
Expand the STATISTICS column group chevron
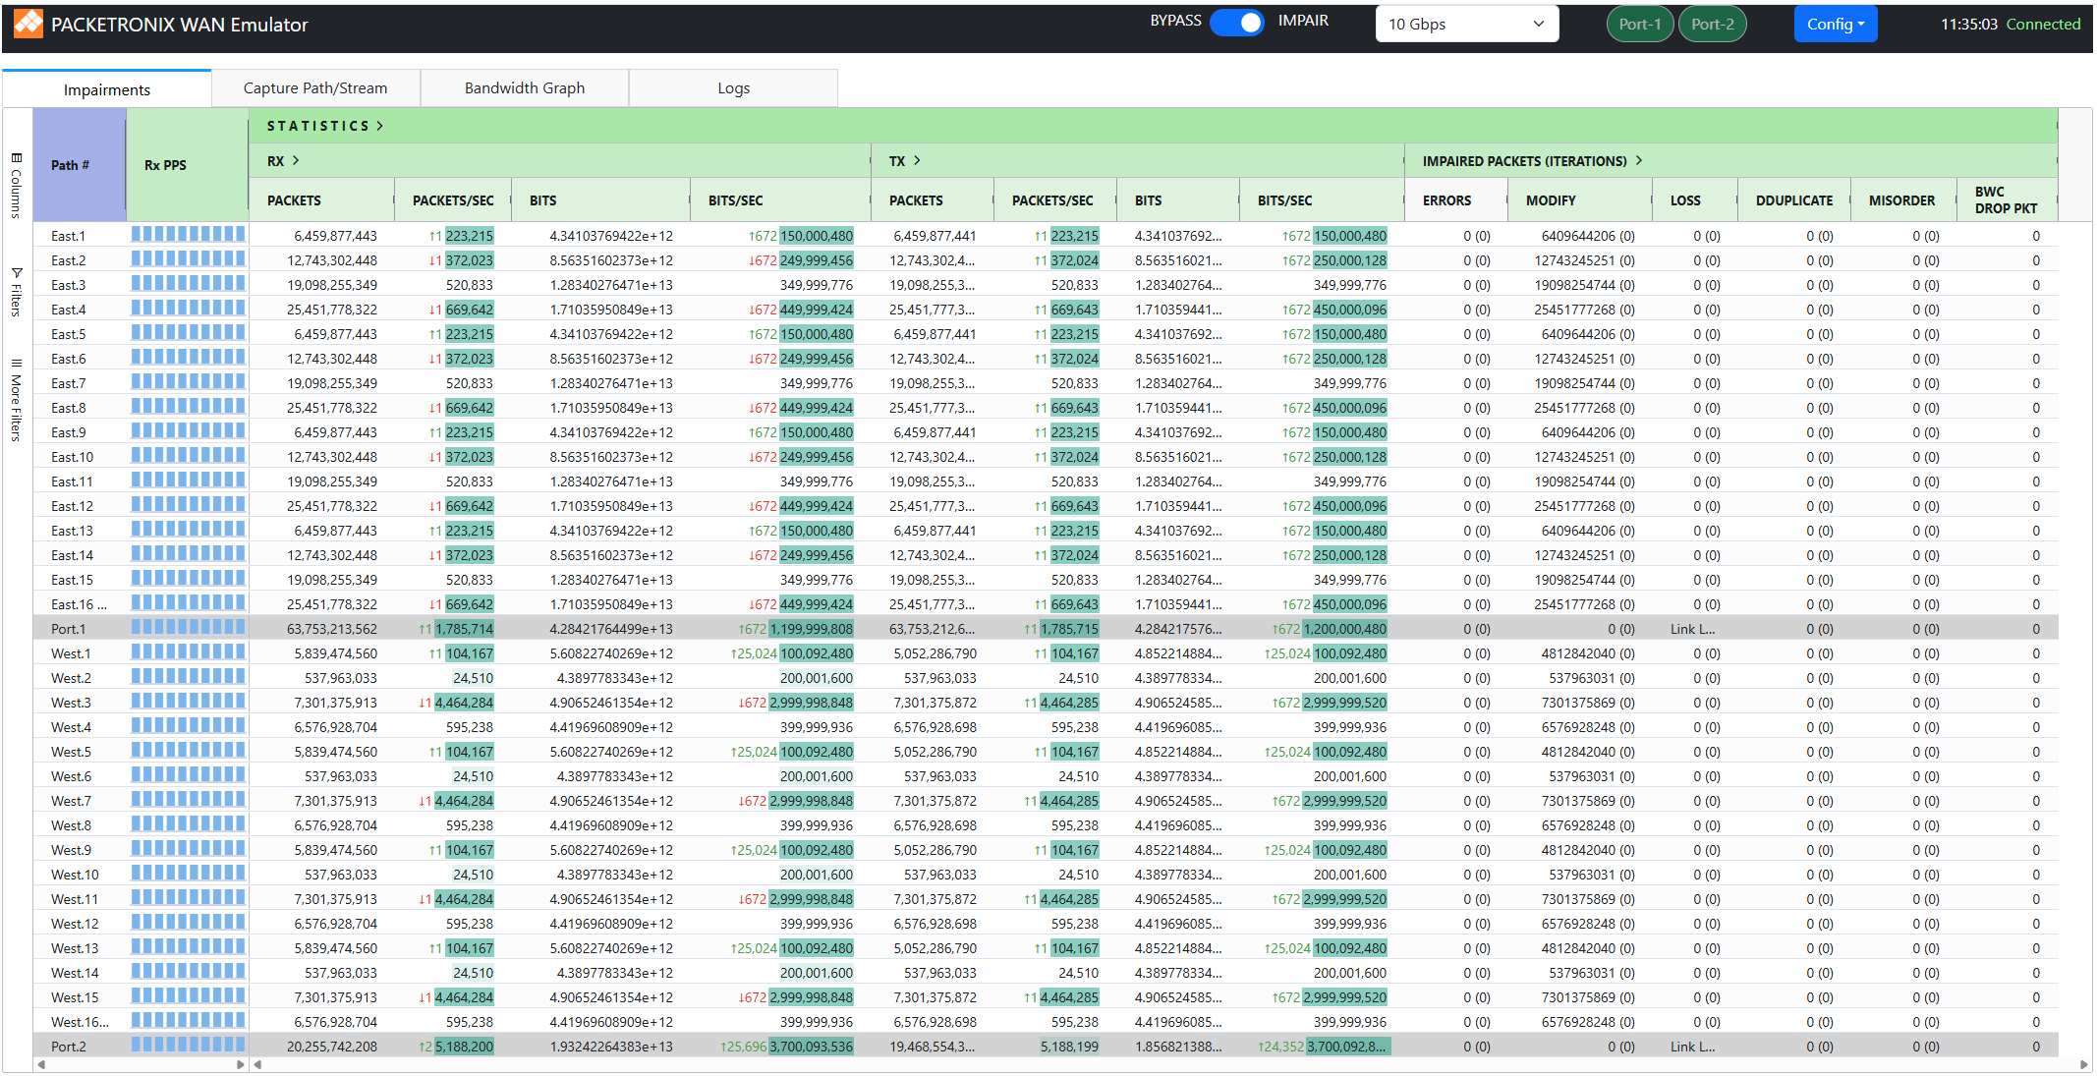pos(380,126)
